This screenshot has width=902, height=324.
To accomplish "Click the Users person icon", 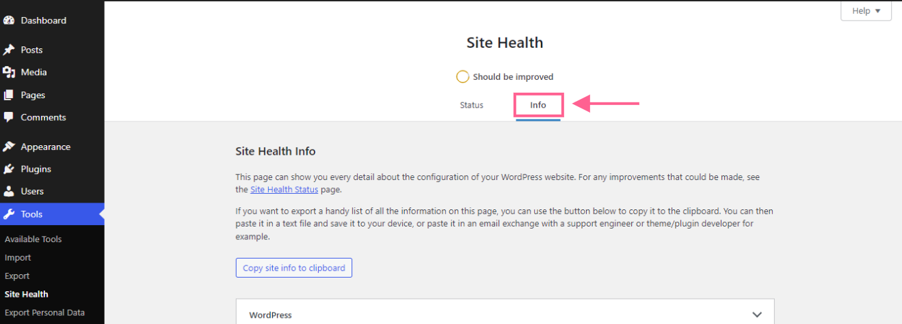I will pos(9,192).
